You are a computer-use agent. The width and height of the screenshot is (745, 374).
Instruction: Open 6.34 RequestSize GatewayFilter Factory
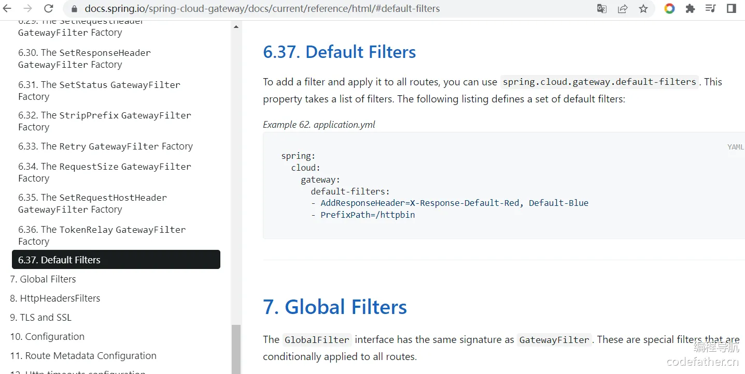coord(105,172)
